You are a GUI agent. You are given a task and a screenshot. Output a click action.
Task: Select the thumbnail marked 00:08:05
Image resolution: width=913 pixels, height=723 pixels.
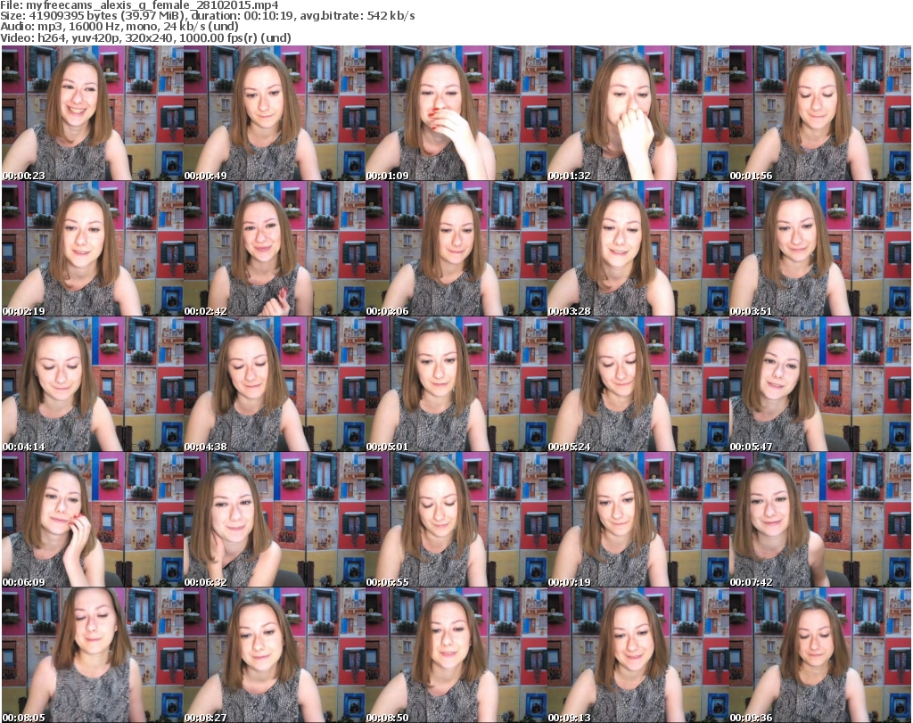pyautogui.click(x=93, y=655)
